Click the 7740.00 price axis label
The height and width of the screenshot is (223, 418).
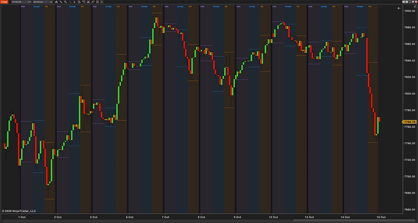(x=410, y=143)
